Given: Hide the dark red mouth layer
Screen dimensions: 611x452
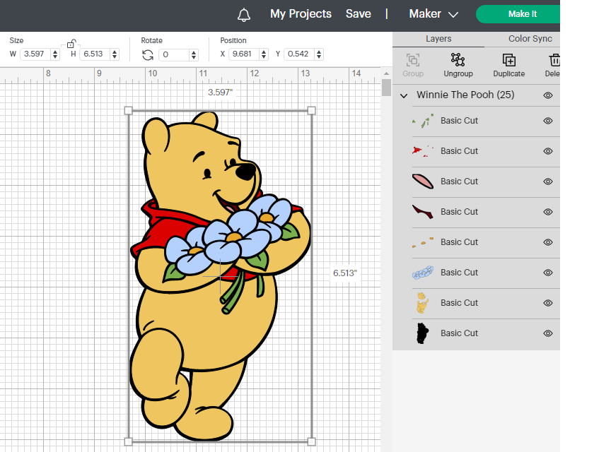Looking at the screenshot, I should coord(548,212).
